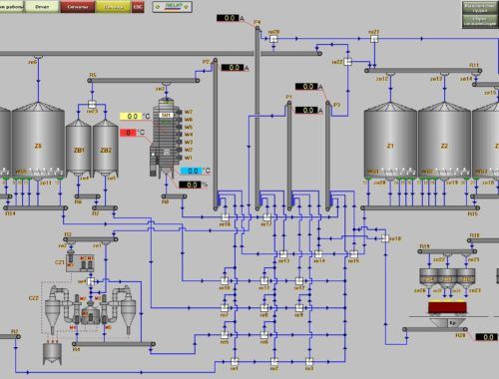Click the Z2 grain silo
The image size is (499, 379).
tap(444, 140)
